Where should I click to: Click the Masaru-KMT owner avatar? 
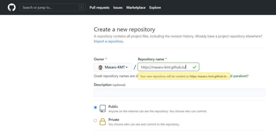click(x=100, y=67)
